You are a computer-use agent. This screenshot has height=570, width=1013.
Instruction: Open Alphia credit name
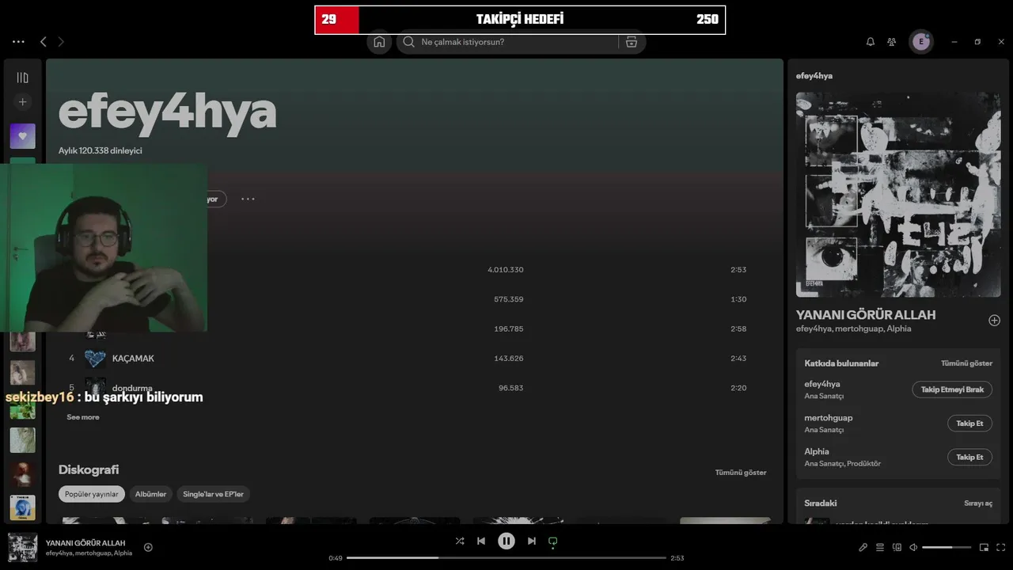click(x=817, y=451)
